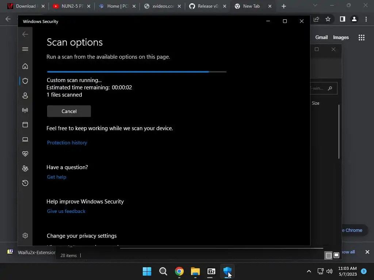This screenshot has height=280, width=374.
Task: Click the Get help link
Action: pyautogui.click(x=57, y=177)
